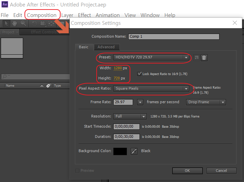Click the After Effects app icon
Viewport: 244px width, 182px height.
pos(5,4)
